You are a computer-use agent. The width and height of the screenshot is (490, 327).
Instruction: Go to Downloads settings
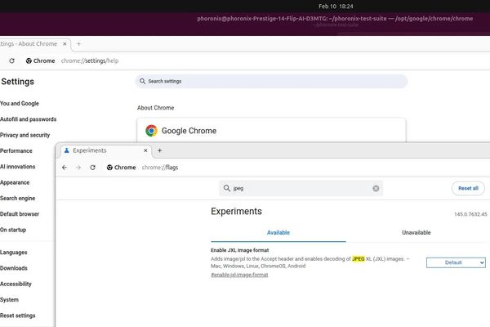[x=13, y=268]
